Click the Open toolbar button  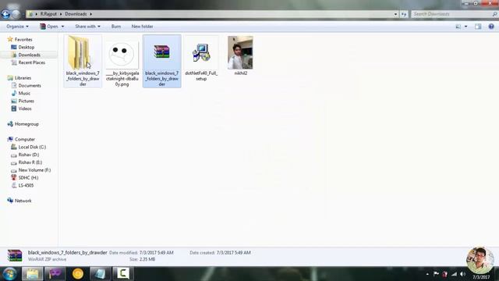pyautogui.click(x=49, y=27)
